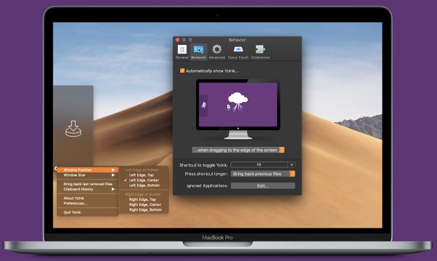Expand the Window Size submenu
The height and width of the screenshot is (261, 437).
pos(88,175)
